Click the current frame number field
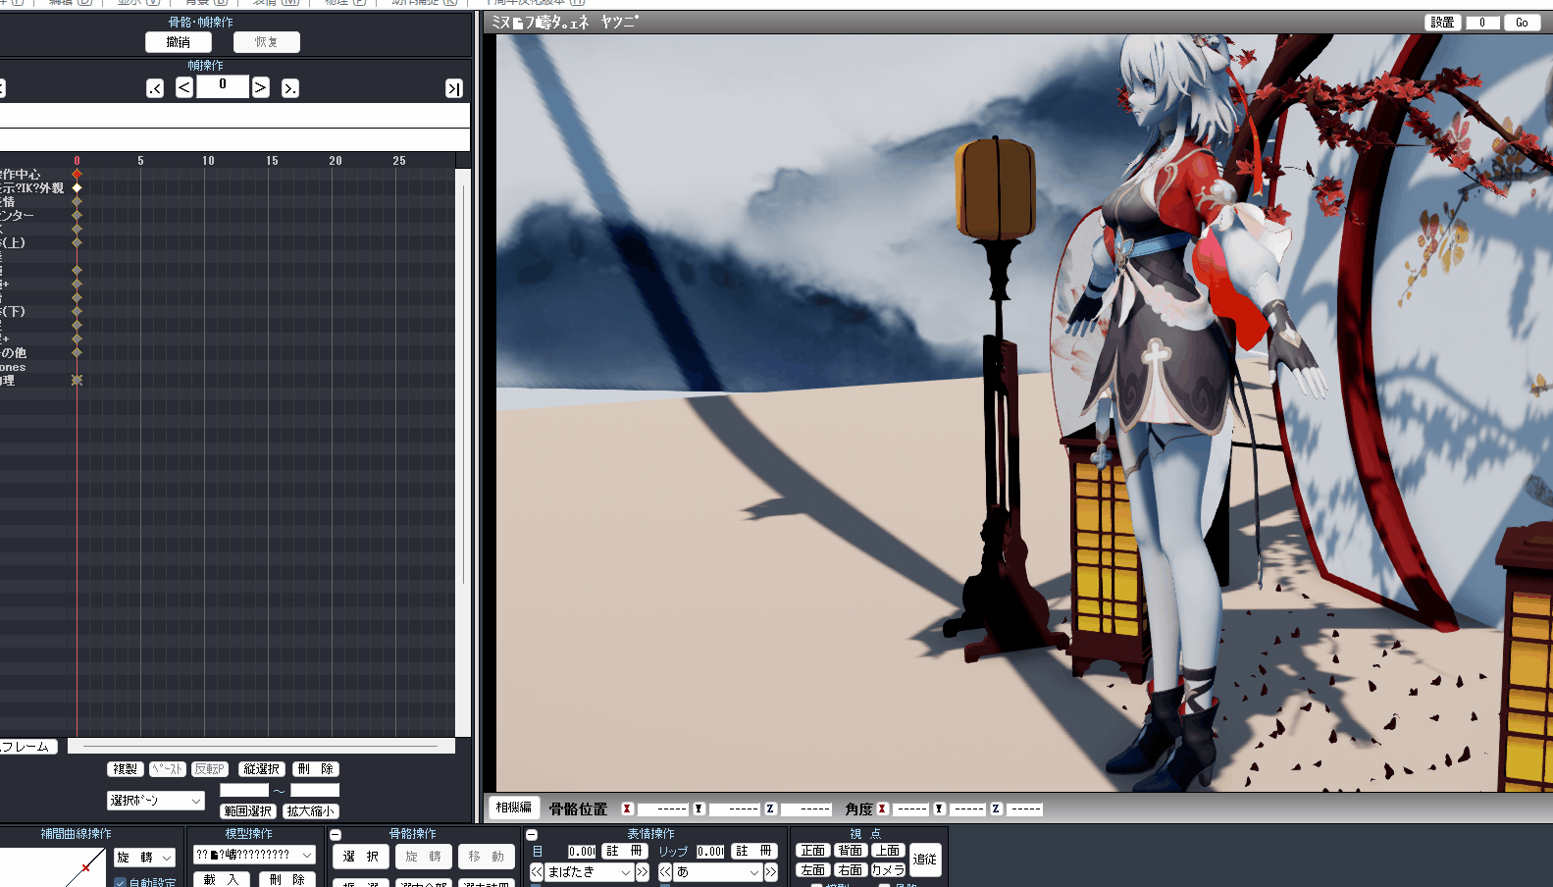This screenshot has width=1553, height=887. (x=223, y=86)
